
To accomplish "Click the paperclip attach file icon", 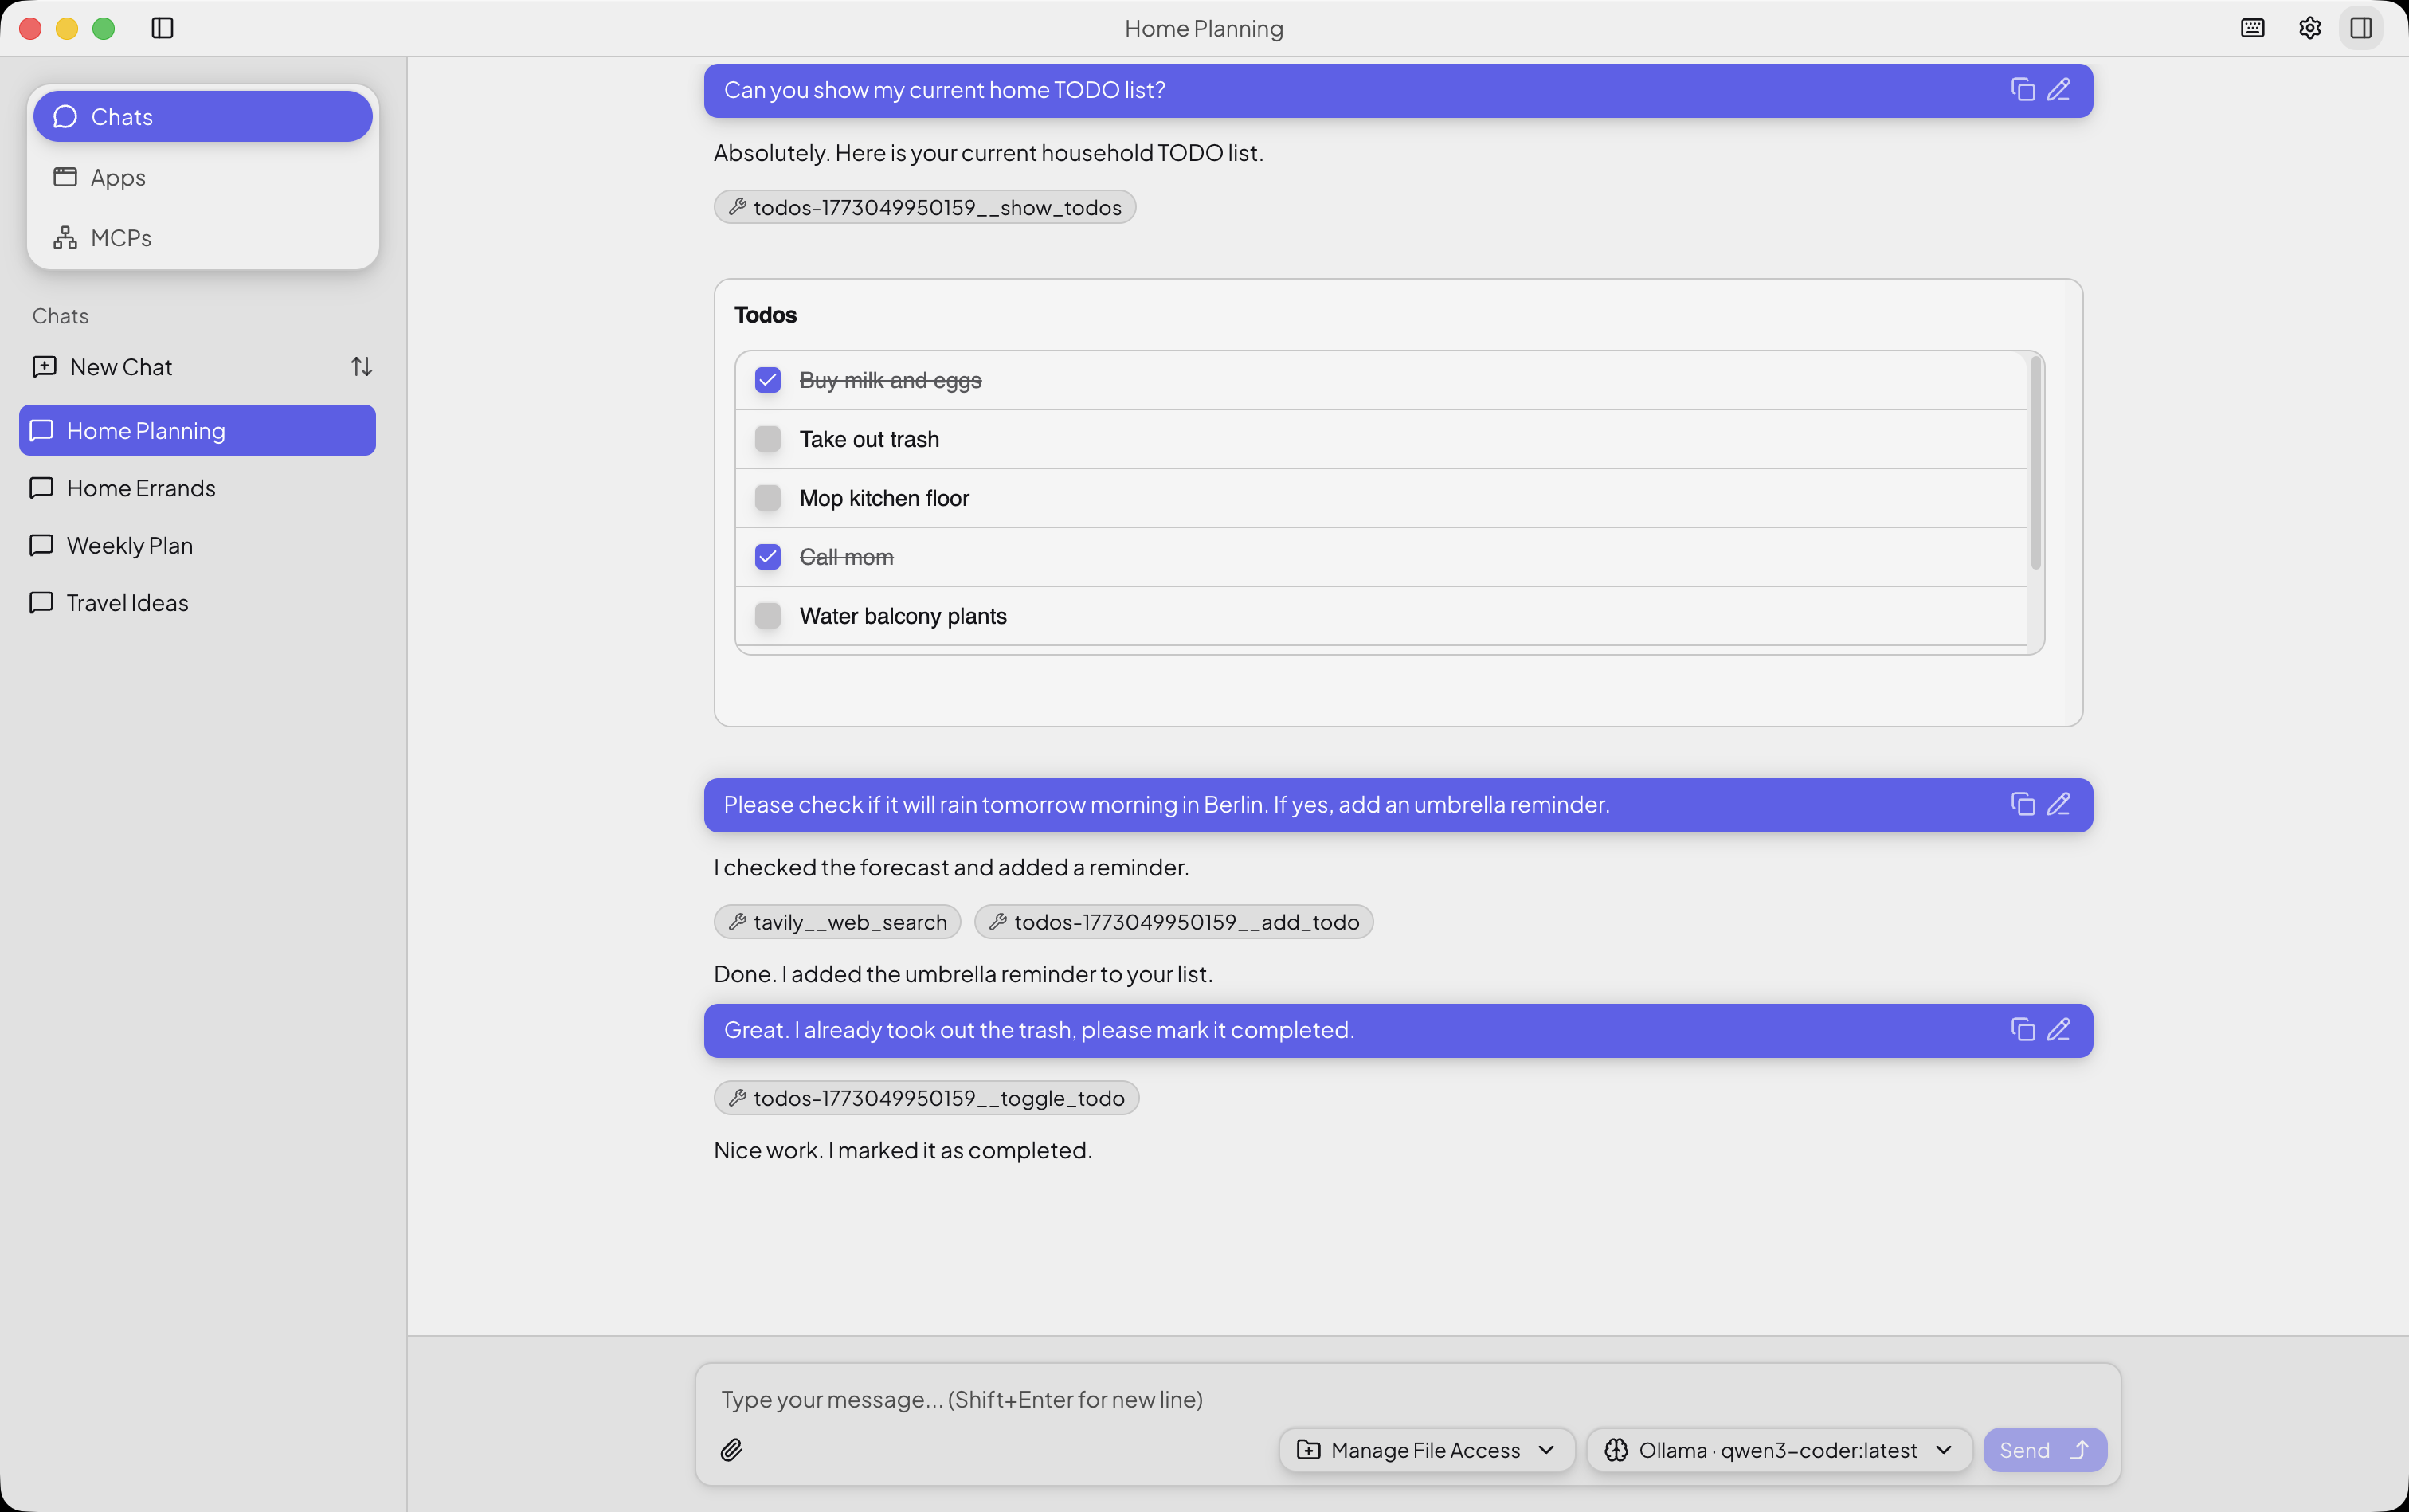I will [x=731, y=1450].
